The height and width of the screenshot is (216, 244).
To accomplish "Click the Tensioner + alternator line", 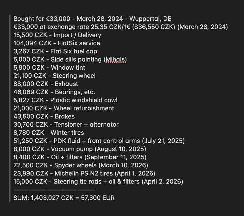I will coord(66,125).
